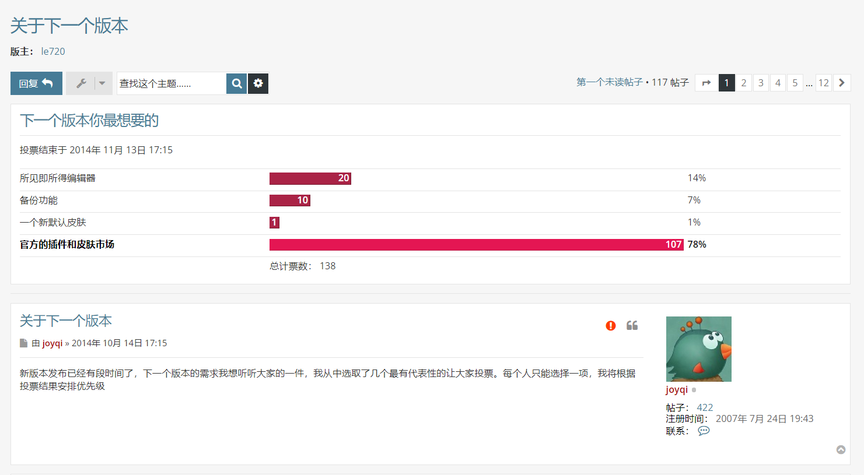This screenshot has height=475, width=864.
Task: Click poll title 下一个版本你最想要的
Action: click(x=89, y=121)
